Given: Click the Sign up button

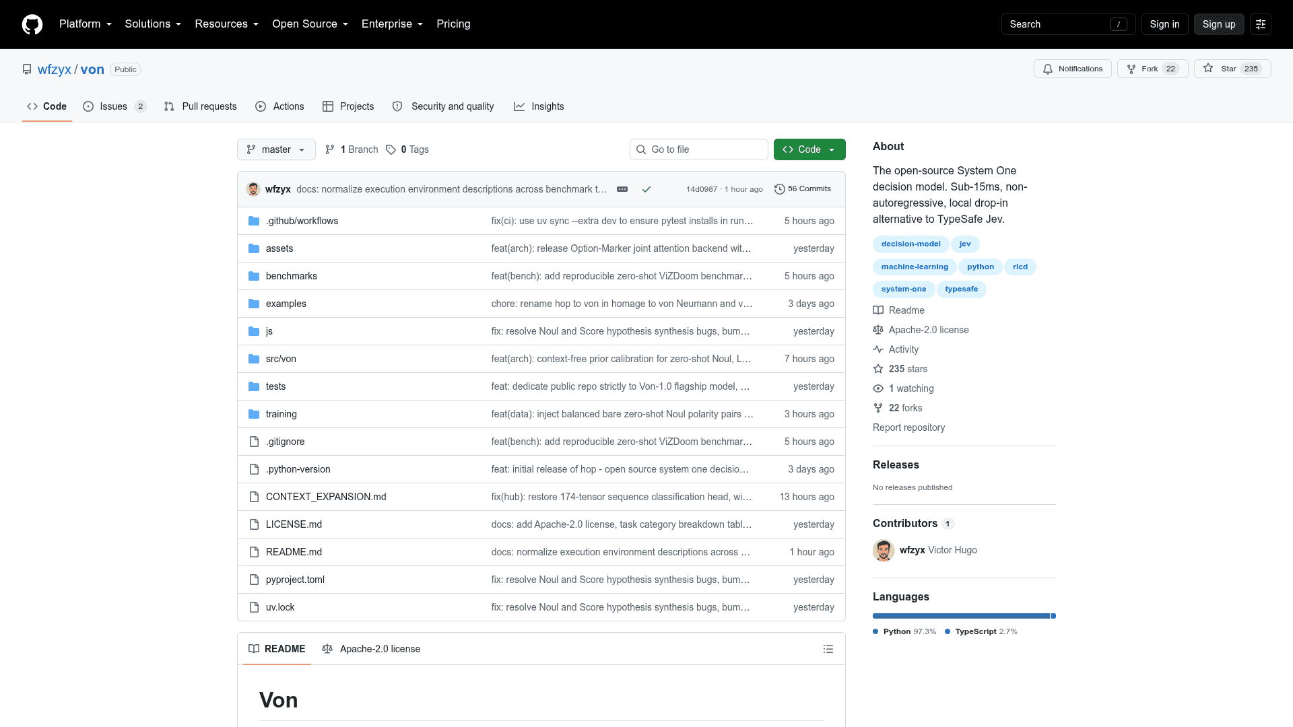Looking at the screenshot, I should pyautogui.click(x=1219, y=24).
